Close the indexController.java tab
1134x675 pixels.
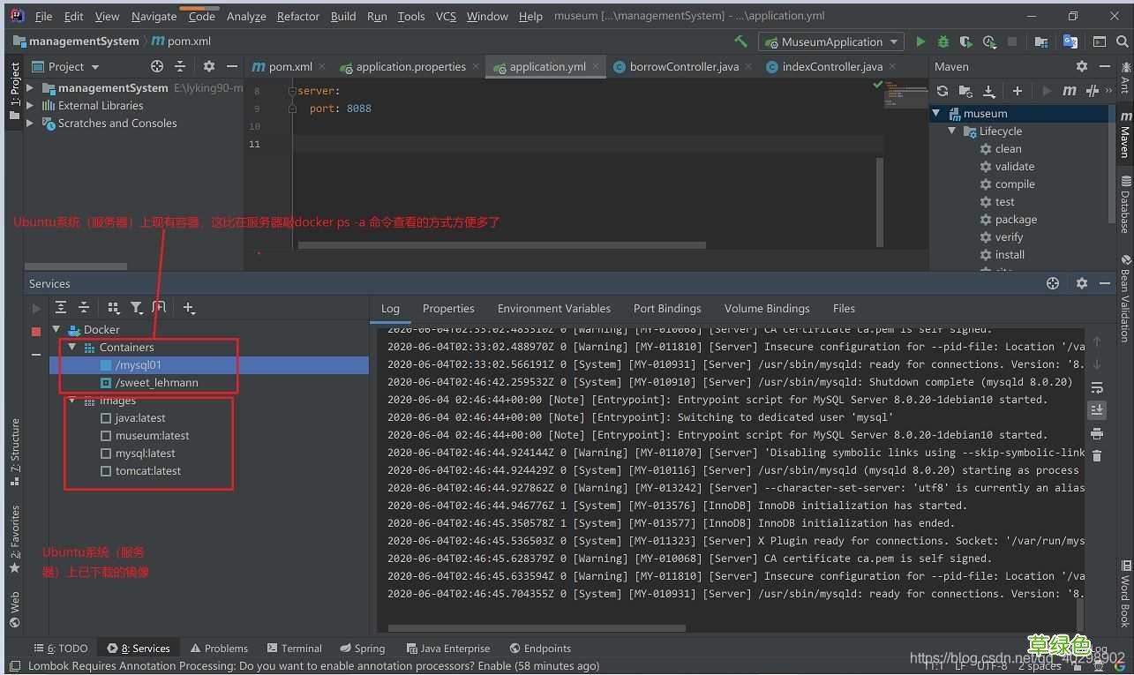[x=893, y=66]
